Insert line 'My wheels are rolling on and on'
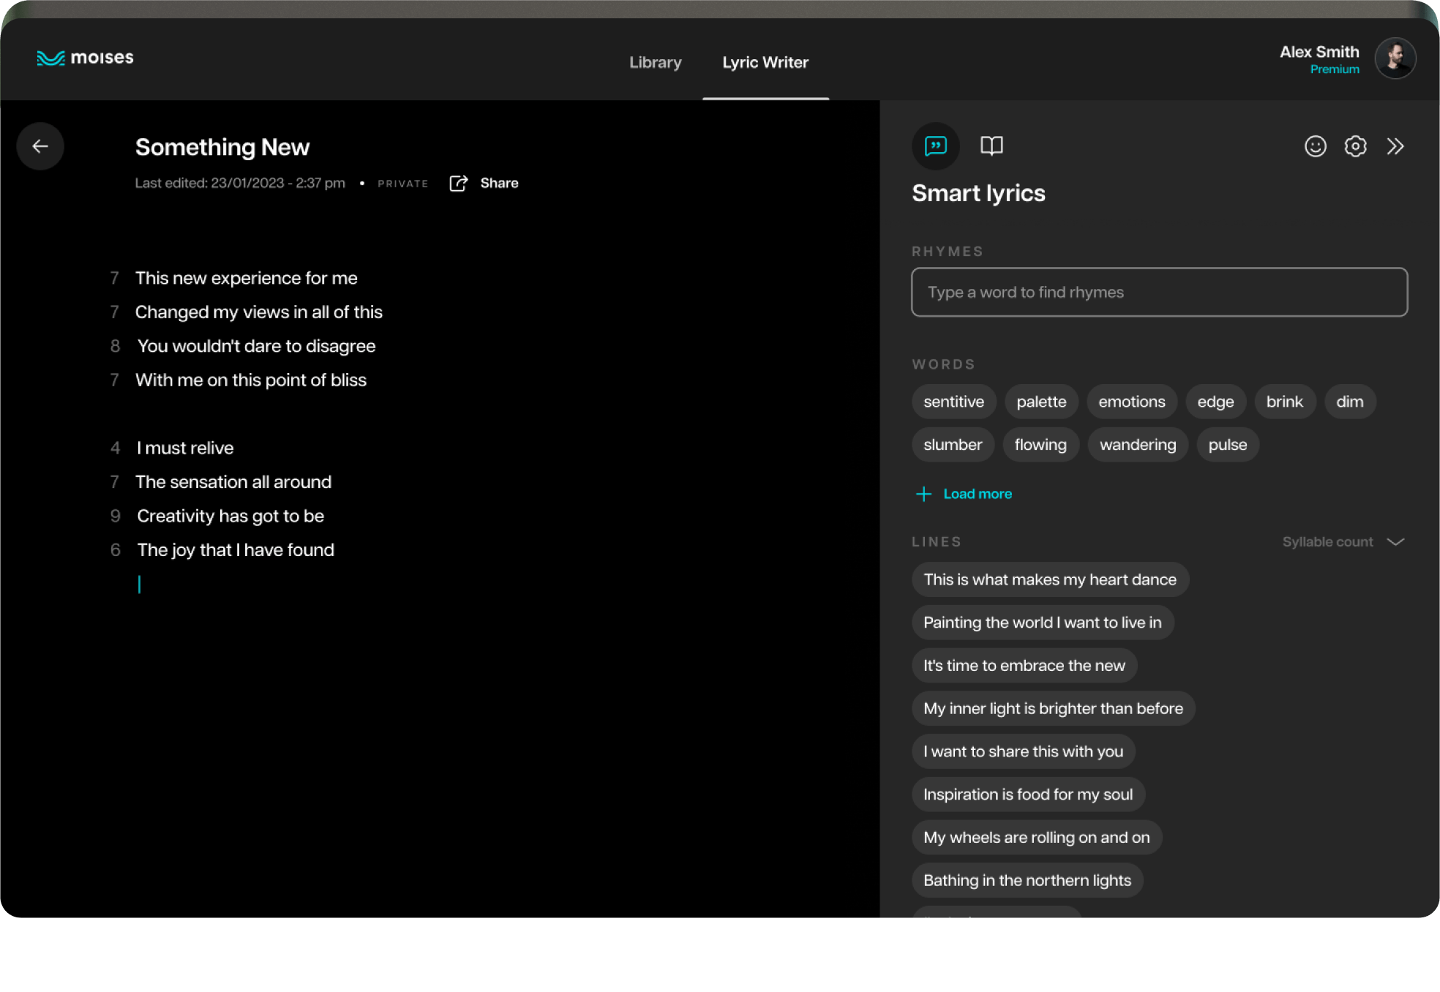Viewport: 1440px width, 992px height. (x=1036, y=838)
